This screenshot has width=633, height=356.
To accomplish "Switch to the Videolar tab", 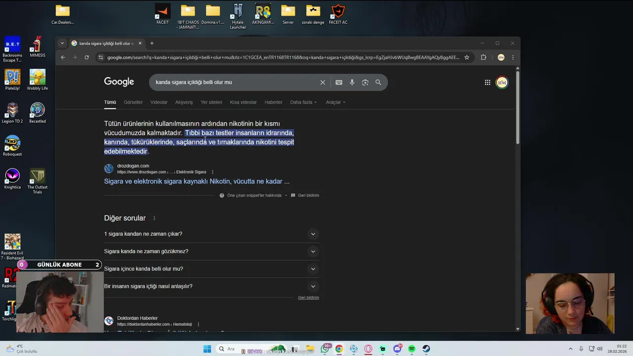I will click(159, 102).
